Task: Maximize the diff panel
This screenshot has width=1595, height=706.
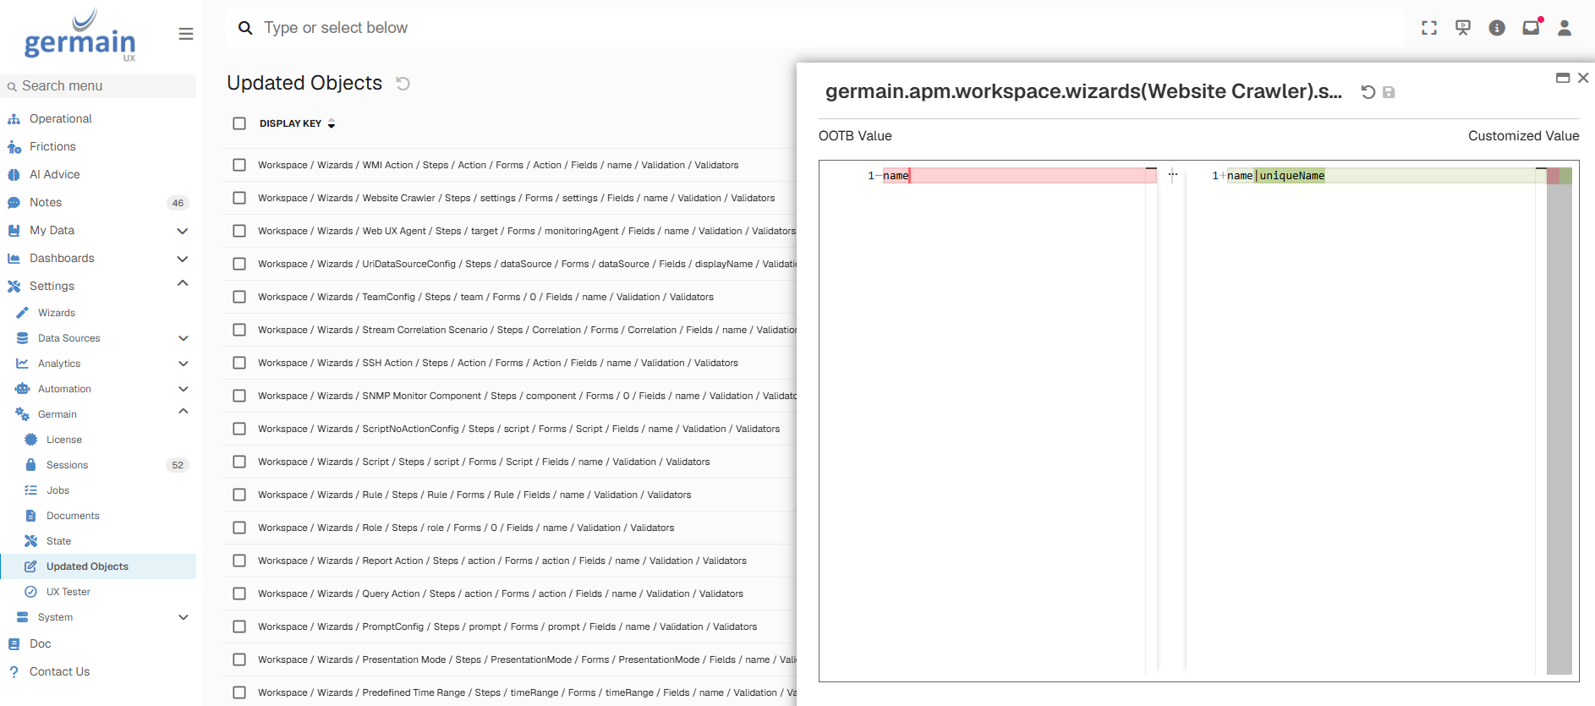Action: point(1563,78)
